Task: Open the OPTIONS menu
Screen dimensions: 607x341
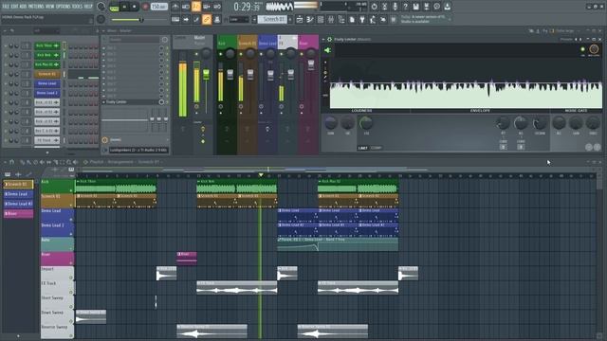Action: pyautogui.click(x=64, y=7)
